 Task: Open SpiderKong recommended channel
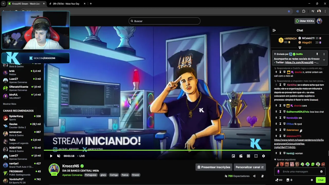pos(22,118)
